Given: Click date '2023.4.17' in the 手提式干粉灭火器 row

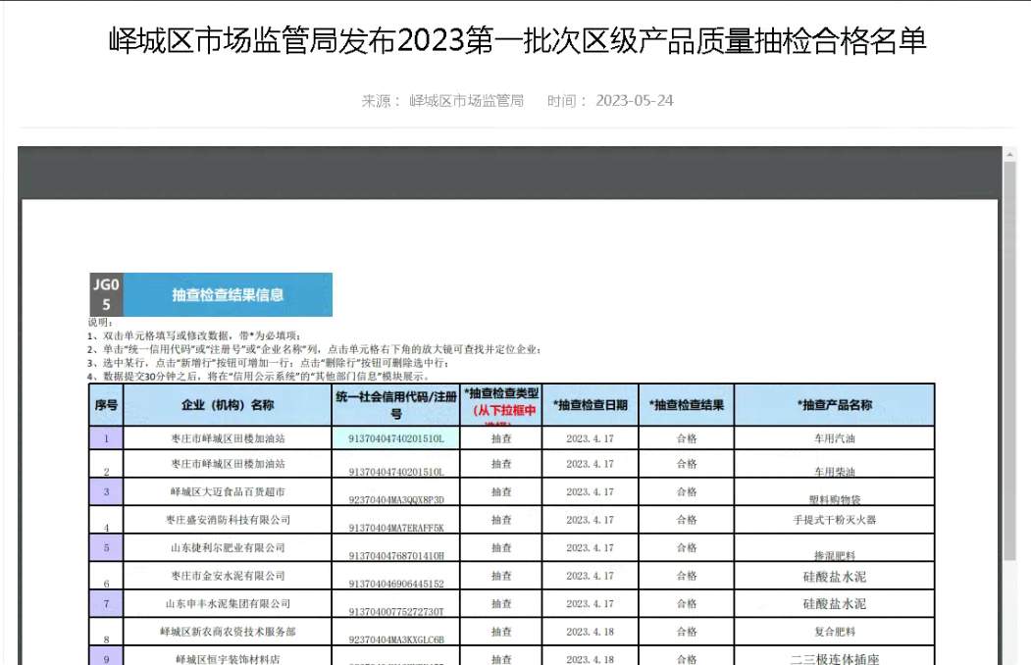Looking at the screenshot, I should (590, 520).
